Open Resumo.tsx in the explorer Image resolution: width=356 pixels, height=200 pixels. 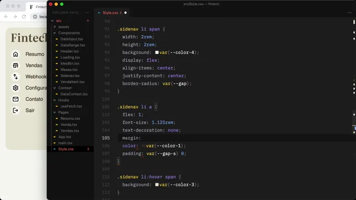pos(70,118)
